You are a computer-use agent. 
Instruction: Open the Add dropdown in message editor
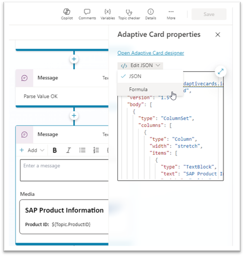(32, 150)
